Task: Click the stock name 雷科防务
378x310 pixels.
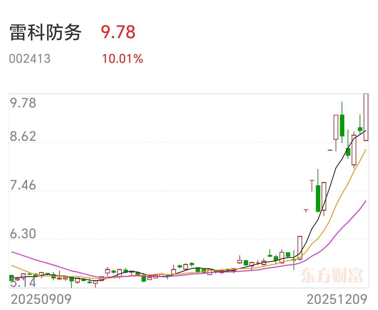Action: [x=45, y=32]
